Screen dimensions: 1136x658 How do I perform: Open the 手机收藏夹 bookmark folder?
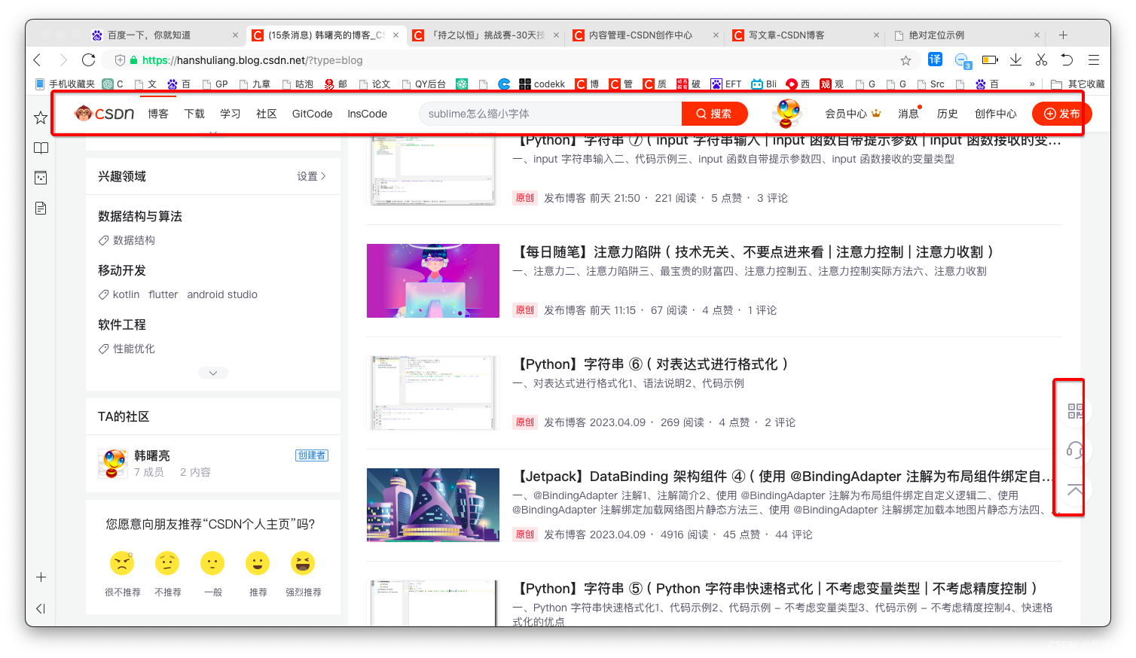coord(65,84)
